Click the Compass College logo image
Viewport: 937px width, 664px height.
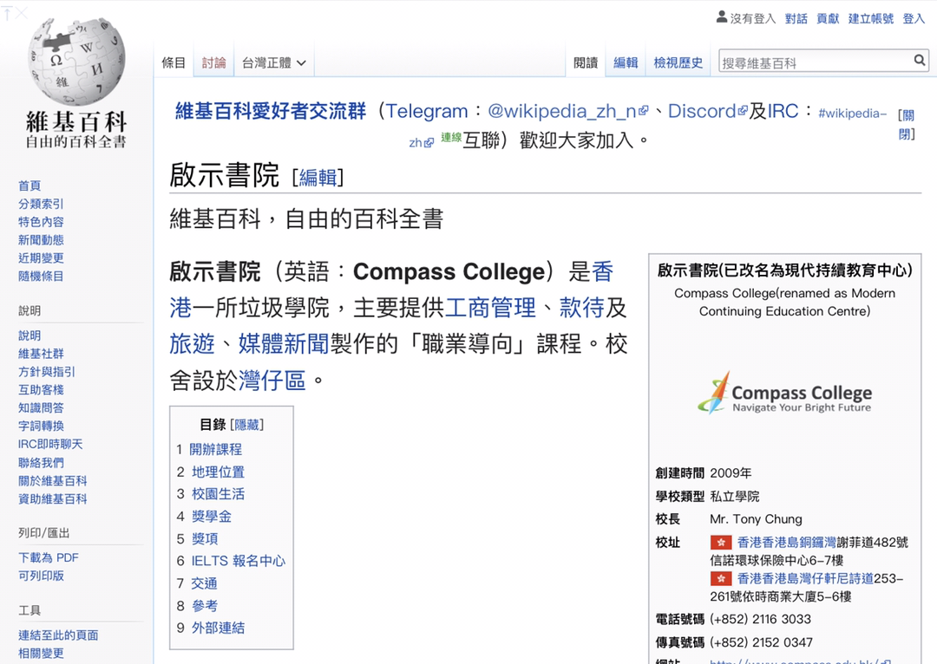click(x=784, y=393)
